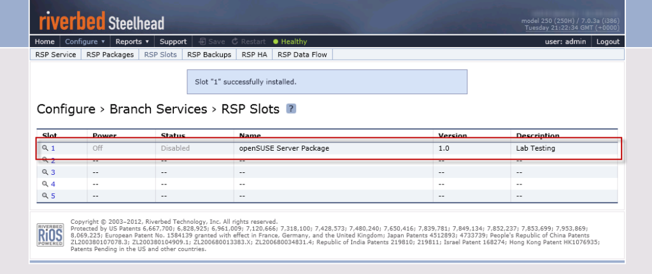Switch to the RSP Service tab
The width and height of the screenshot is (652, 274).
pyautogui.click(x=56, y=55)
